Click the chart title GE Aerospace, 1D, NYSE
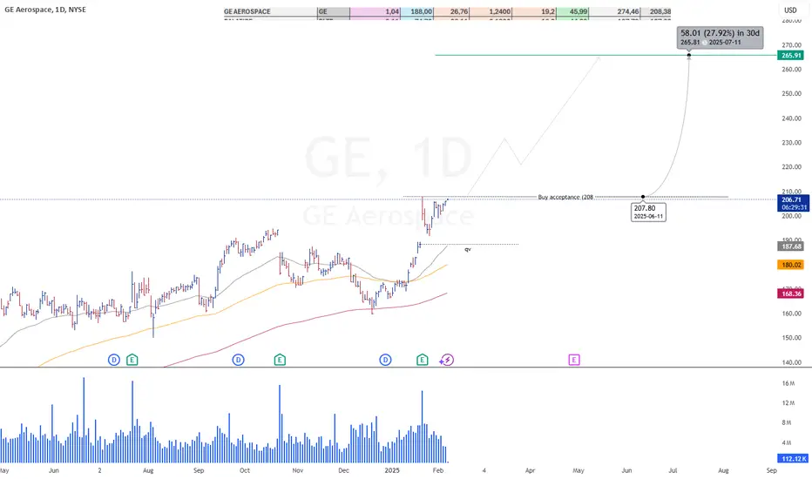 [x=45, y=10]
